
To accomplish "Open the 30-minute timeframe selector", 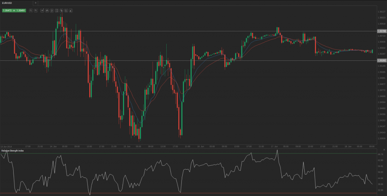I will click(42, 11).
